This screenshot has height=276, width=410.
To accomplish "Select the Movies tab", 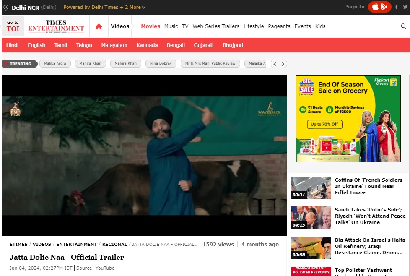I will (151, 26).
